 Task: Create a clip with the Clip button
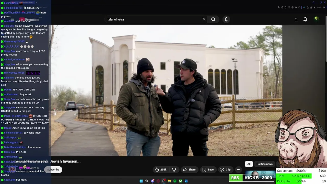[226, 169]
